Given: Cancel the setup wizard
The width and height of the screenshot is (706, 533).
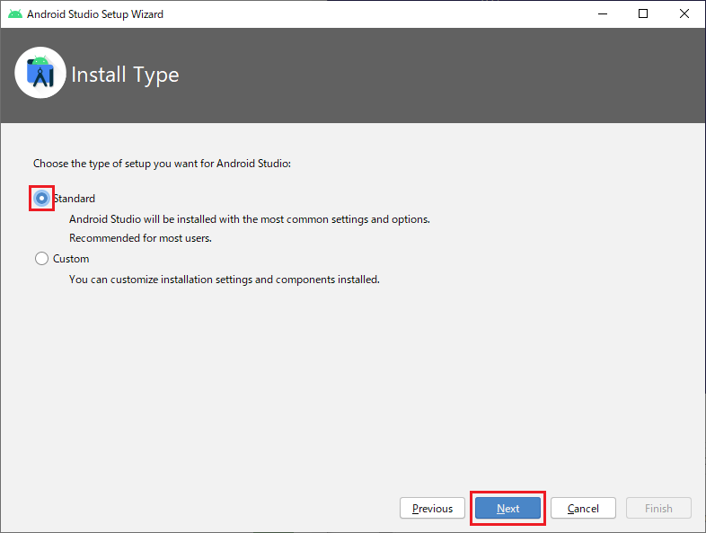Looking at the screenshot, I should tap(583, 508).
